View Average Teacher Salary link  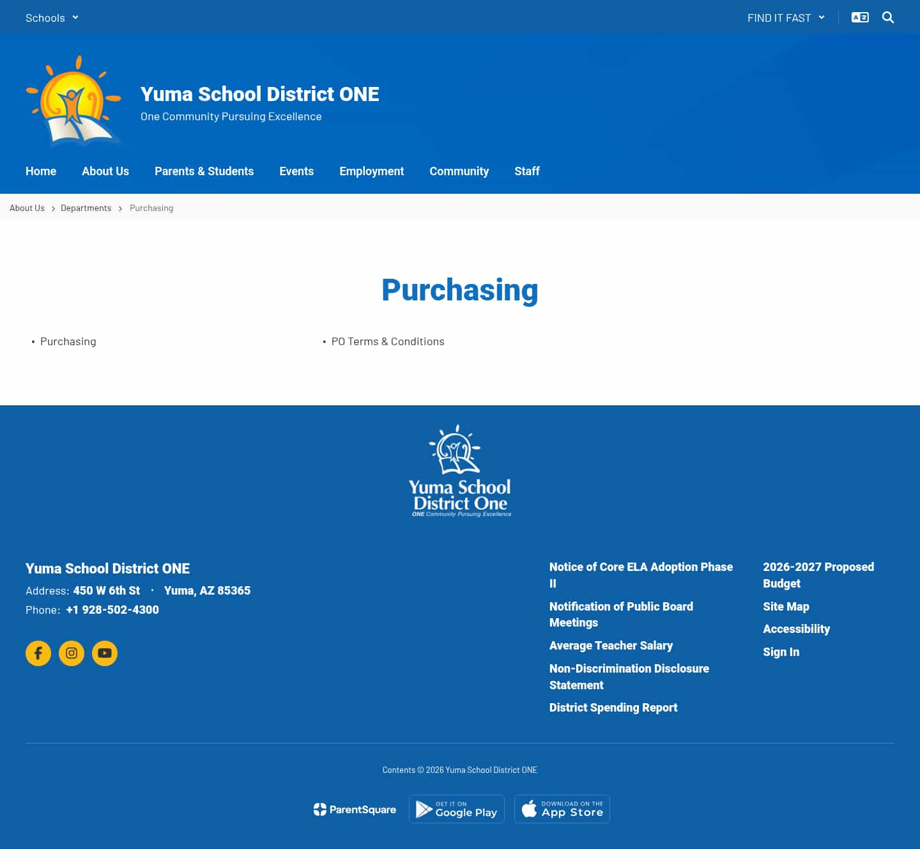[611, 646]
